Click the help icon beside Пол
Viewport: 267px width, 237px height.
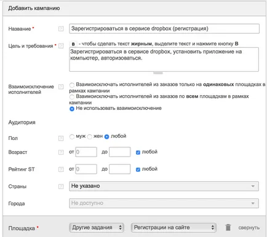[61, 138]
